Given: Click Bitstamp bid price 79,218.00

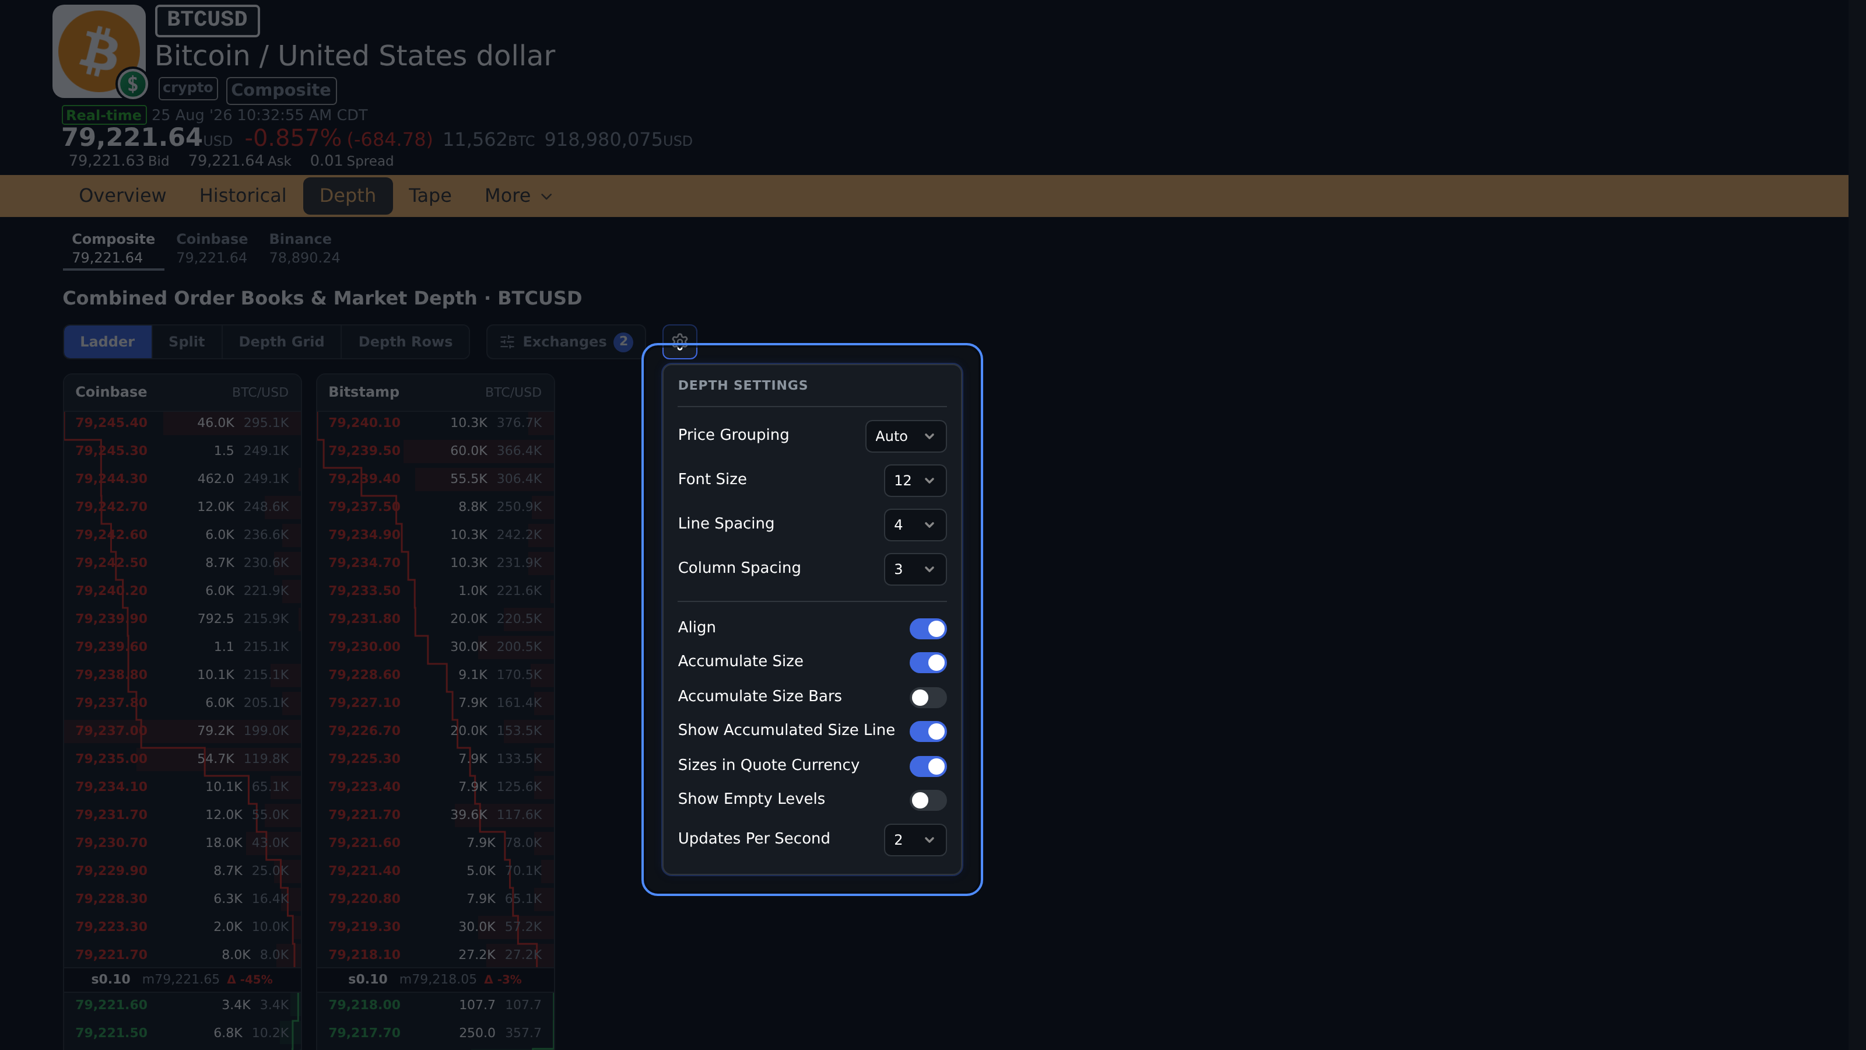Looking at the screenshot, I should tap(364, 1005).
